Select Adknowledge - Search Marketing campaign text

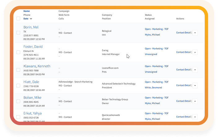pyautogui.click(x=76, y=82)
